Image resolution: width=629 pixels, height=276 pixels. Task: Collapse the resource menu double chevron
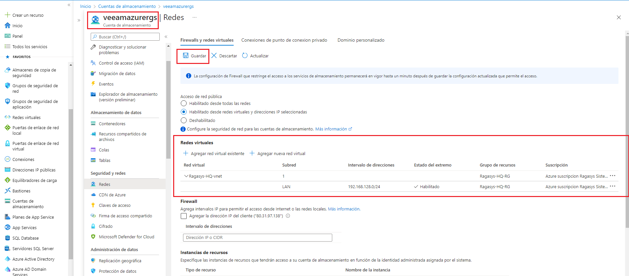pyautogui.click(x=166, y=37)
